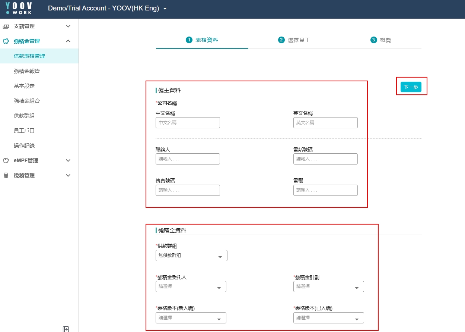Open the 強積金計劃 dropdown

point(328,287)
